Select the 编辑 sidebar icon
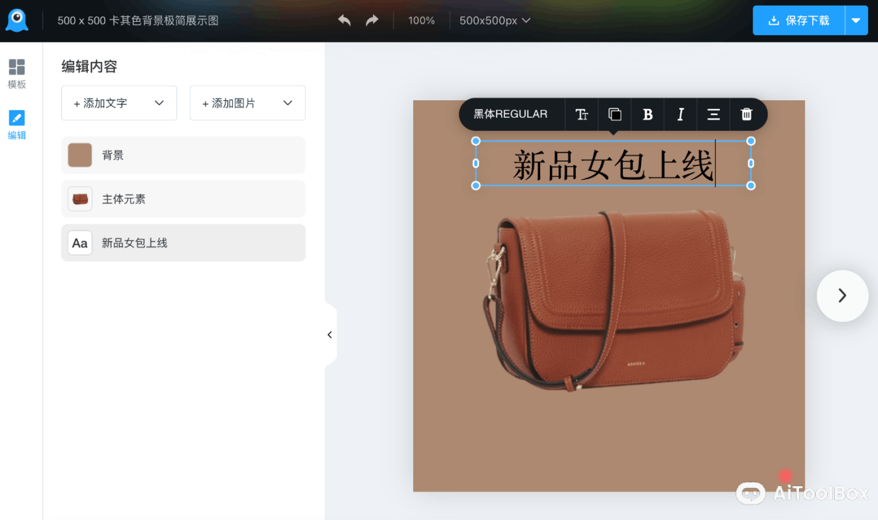This screenshot has height=520, width=878. (x=16, y=124)
